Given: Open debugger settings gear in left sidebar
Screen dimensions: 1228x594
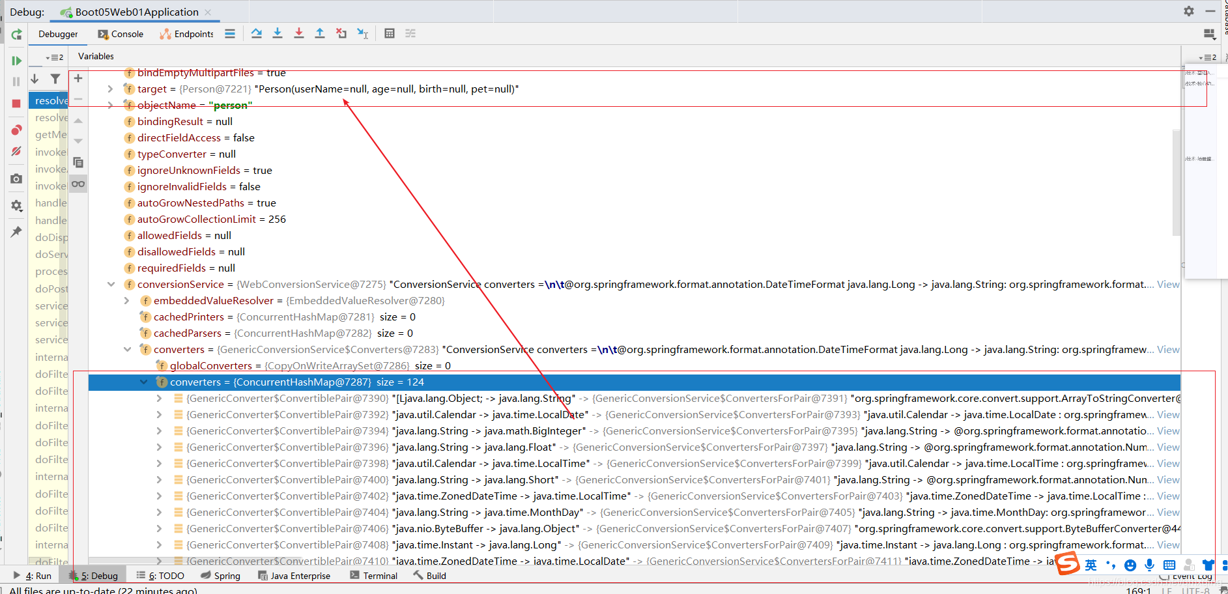Looking at the screenshot, I should tap(16, 205).
